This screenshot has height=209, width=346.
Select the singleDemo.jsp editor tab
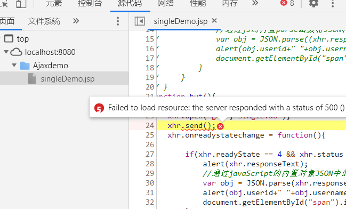tap(181, 21)
